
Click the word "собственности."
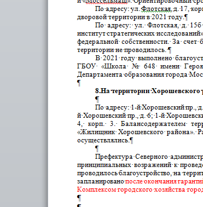146,42
